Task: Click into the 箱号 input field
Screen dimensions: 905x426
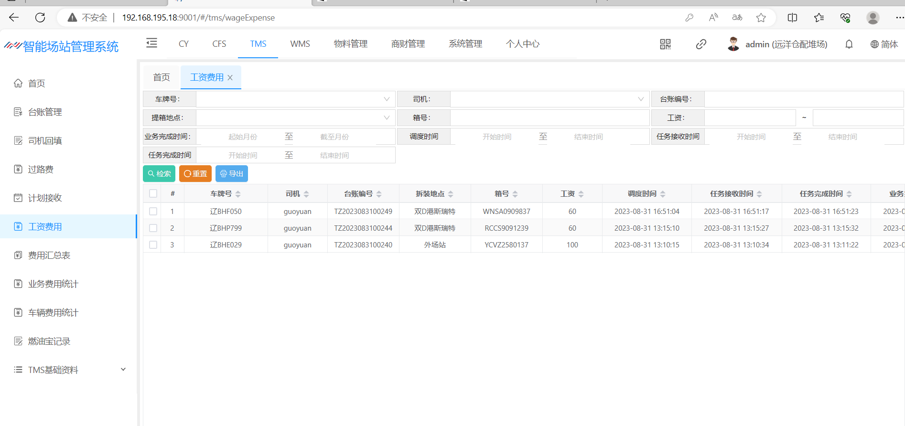Action: tap(549, 118)
